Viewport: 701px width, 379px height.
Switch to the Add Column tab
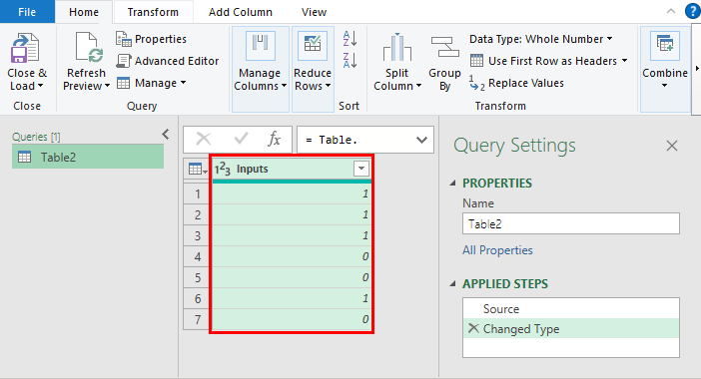[x=240, y=12]
